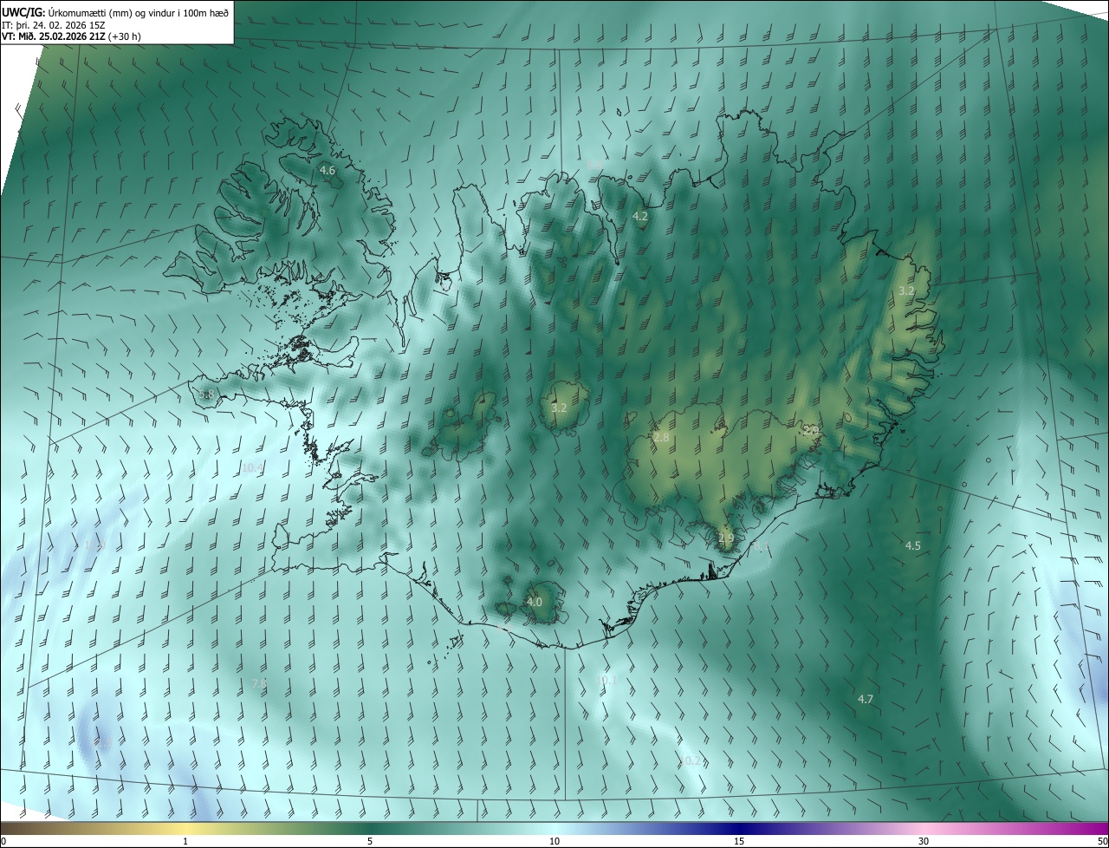Click the '10' tick on the color scale
Image resolution: width=1109 pixels, height=848 pixels.
(x=554, y=842)
